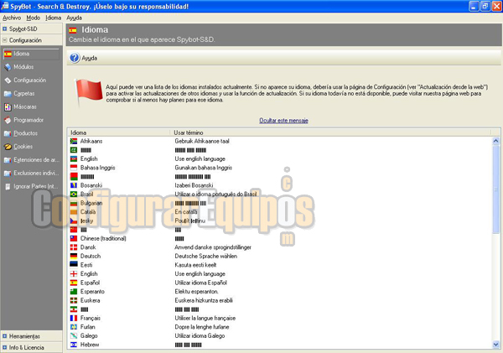
Task: Select the Esperanto flag icon
Action: pos(74,292)
